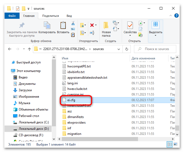Click the file list vertical scrollbar down arrow
The width and height of the screenshot is (184, 152).
177,135
